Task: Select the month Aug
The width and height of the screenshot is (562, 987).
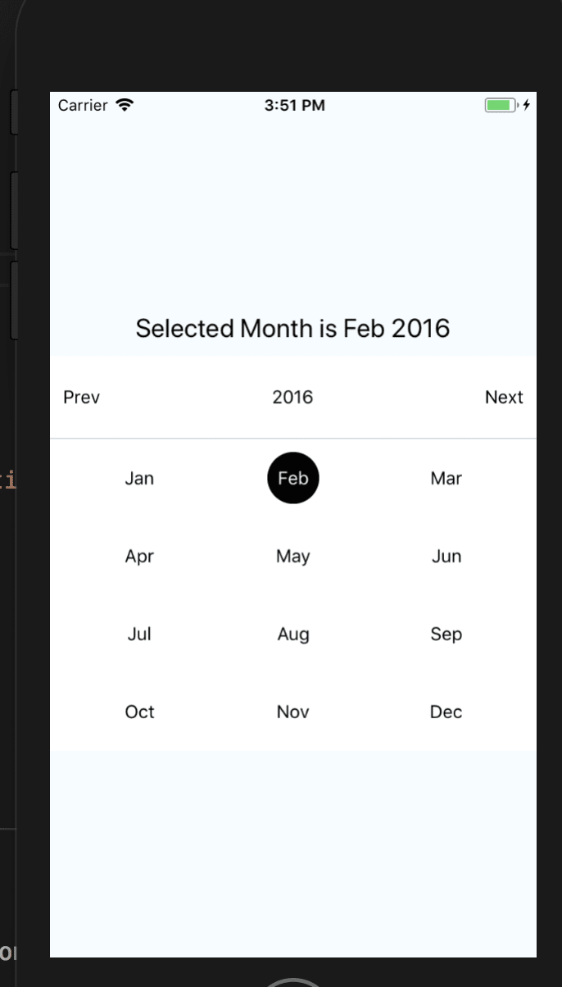Action: pos(293,634)
